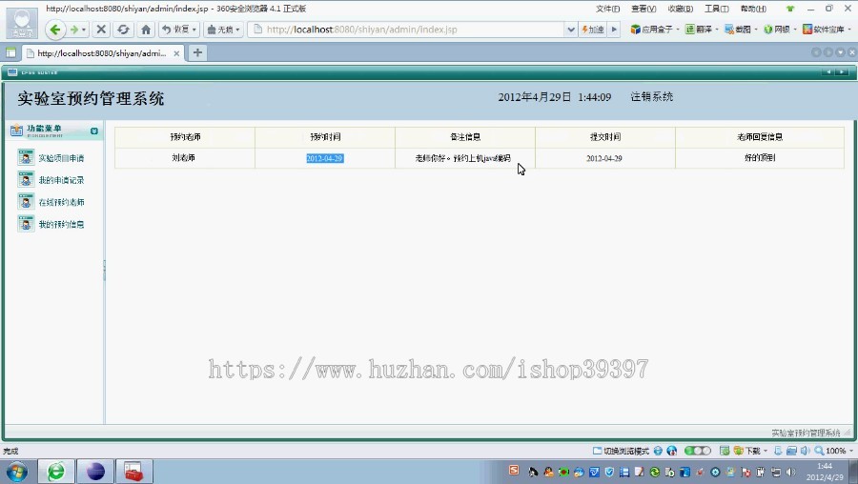
Task: Mute browser sound via speaker icon
Action: (x=805, y=451)
